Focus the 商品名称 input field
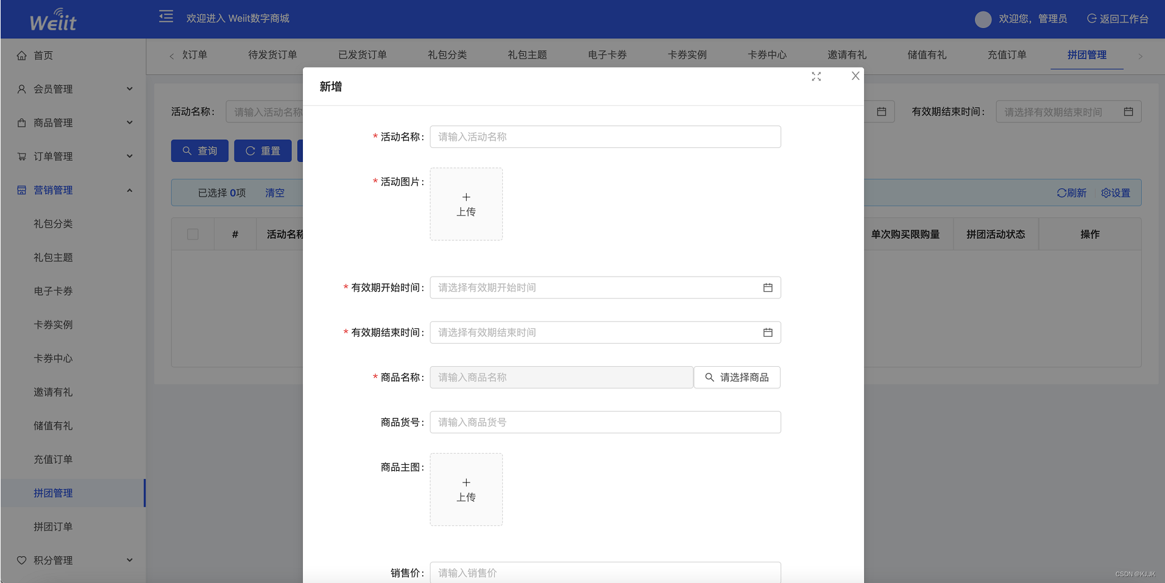 562,378
